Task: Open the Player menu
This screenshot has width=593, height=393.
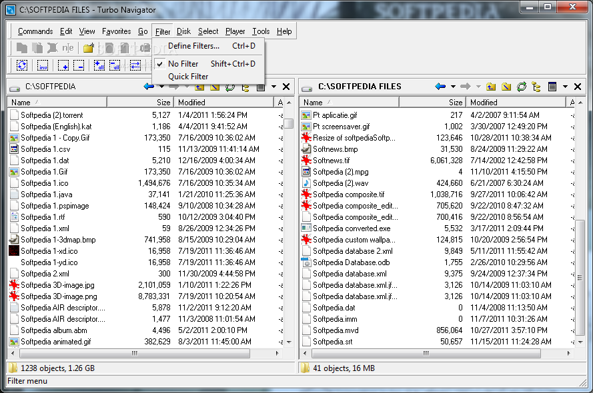Action: point(235,31)
